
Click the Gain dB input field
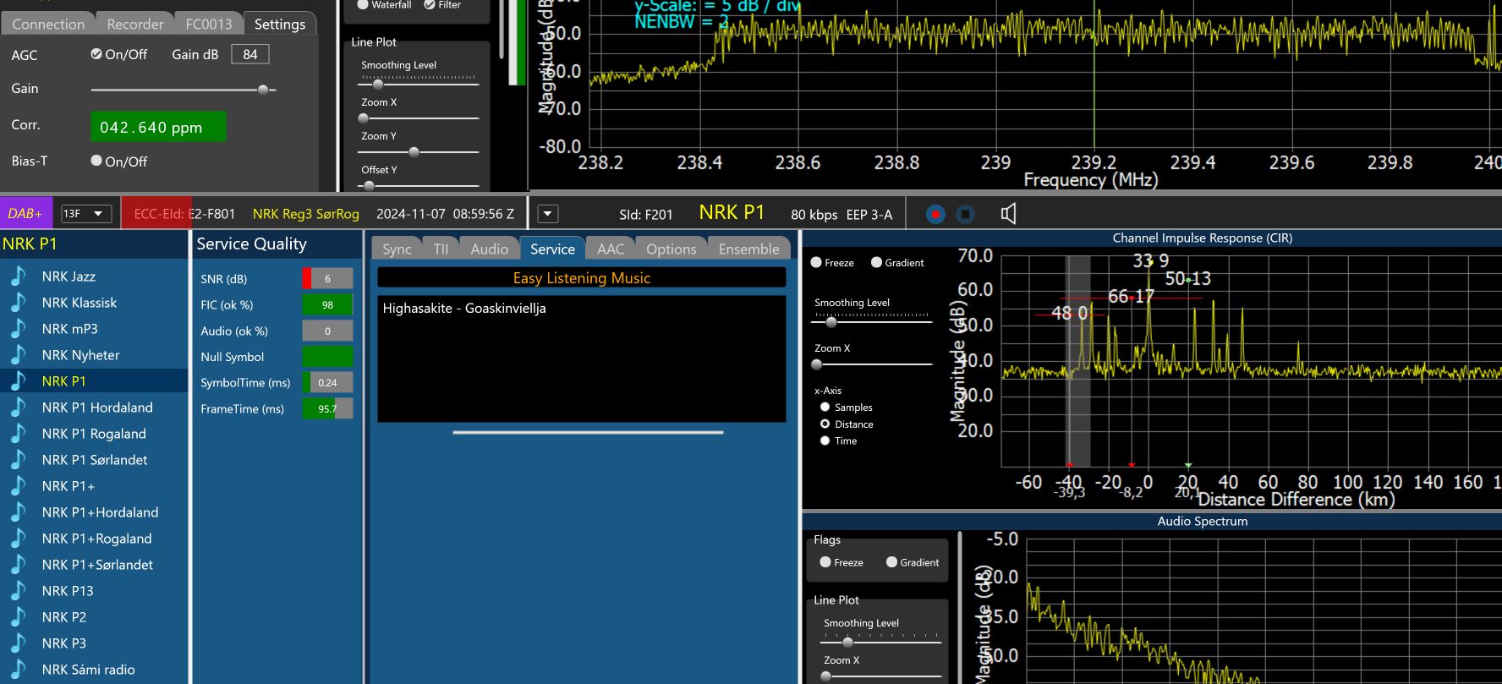tap(249, 54)
